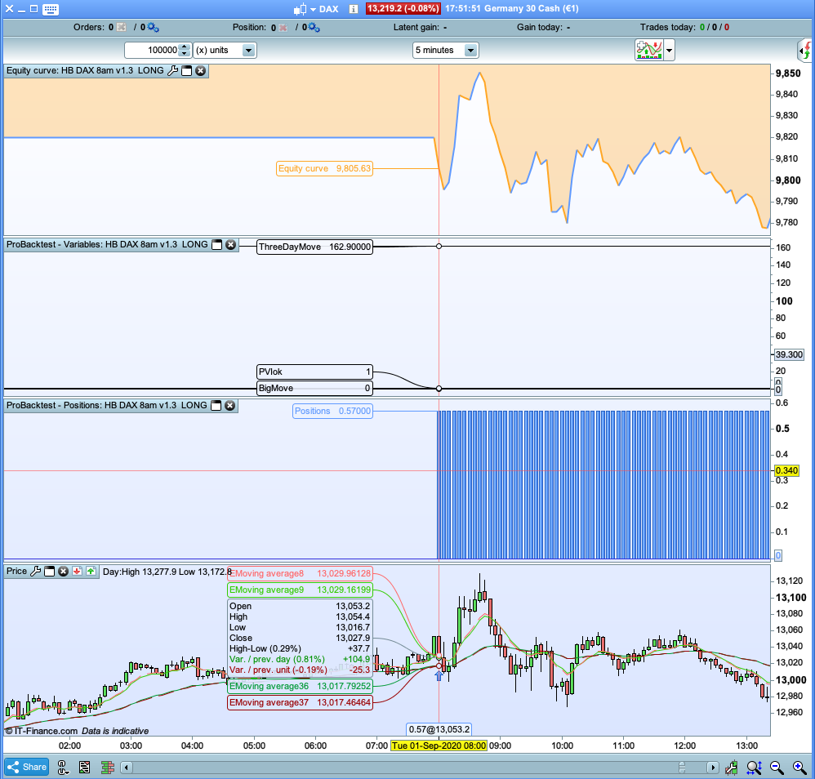
Task: Decrement the quantity stepper down arrow
Action: tap(185, 54)
